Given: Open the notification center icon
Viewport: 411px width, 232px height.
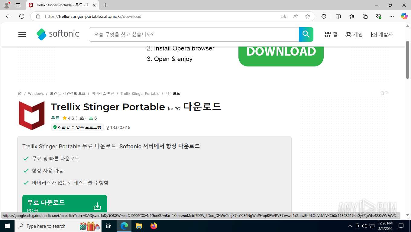Looking at the screenshot, I should pyautogui.click(x=401, y=226).
